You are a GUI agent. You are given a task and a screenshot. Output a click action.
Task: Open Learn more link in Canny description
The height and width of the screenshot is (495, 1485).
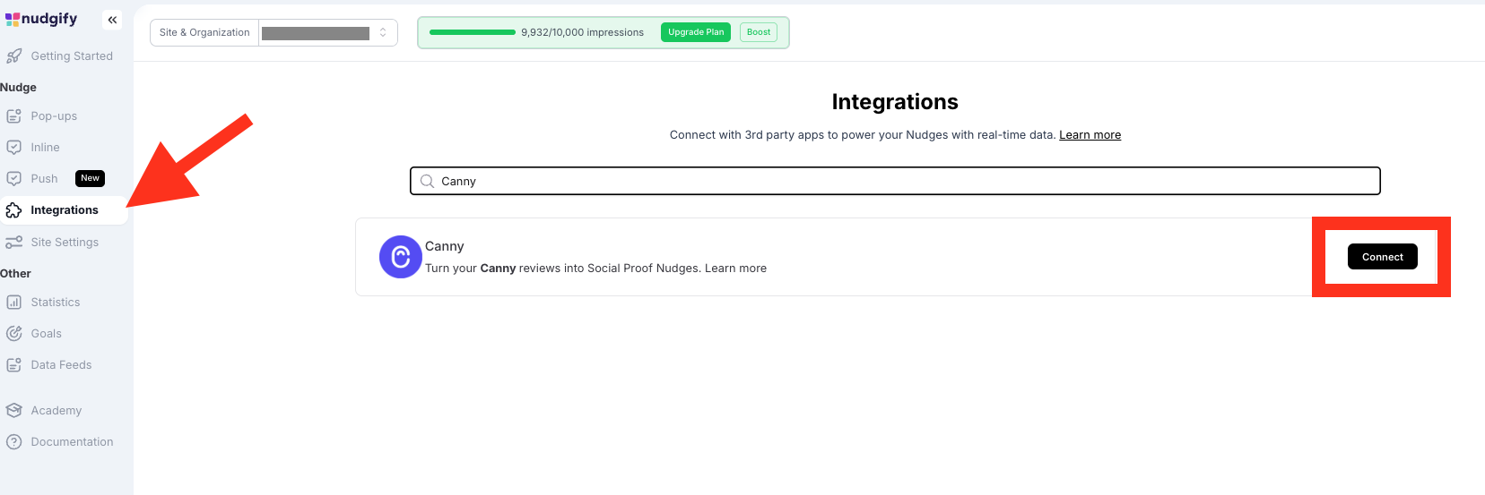[735, 269]
